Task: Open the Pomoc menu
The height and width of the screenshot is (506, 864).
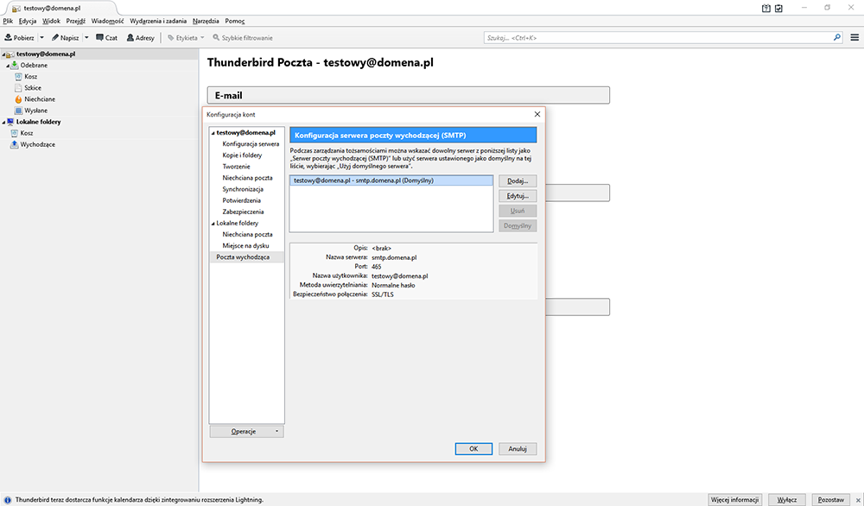Action: (x=235, y=21)
